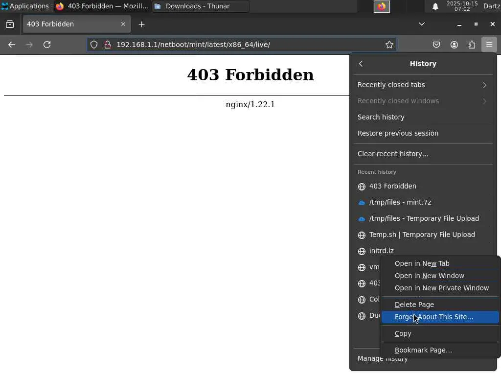The image size is (501, 376).
Task: Close the 403 Forbidden tab
Action: [123, 24]
